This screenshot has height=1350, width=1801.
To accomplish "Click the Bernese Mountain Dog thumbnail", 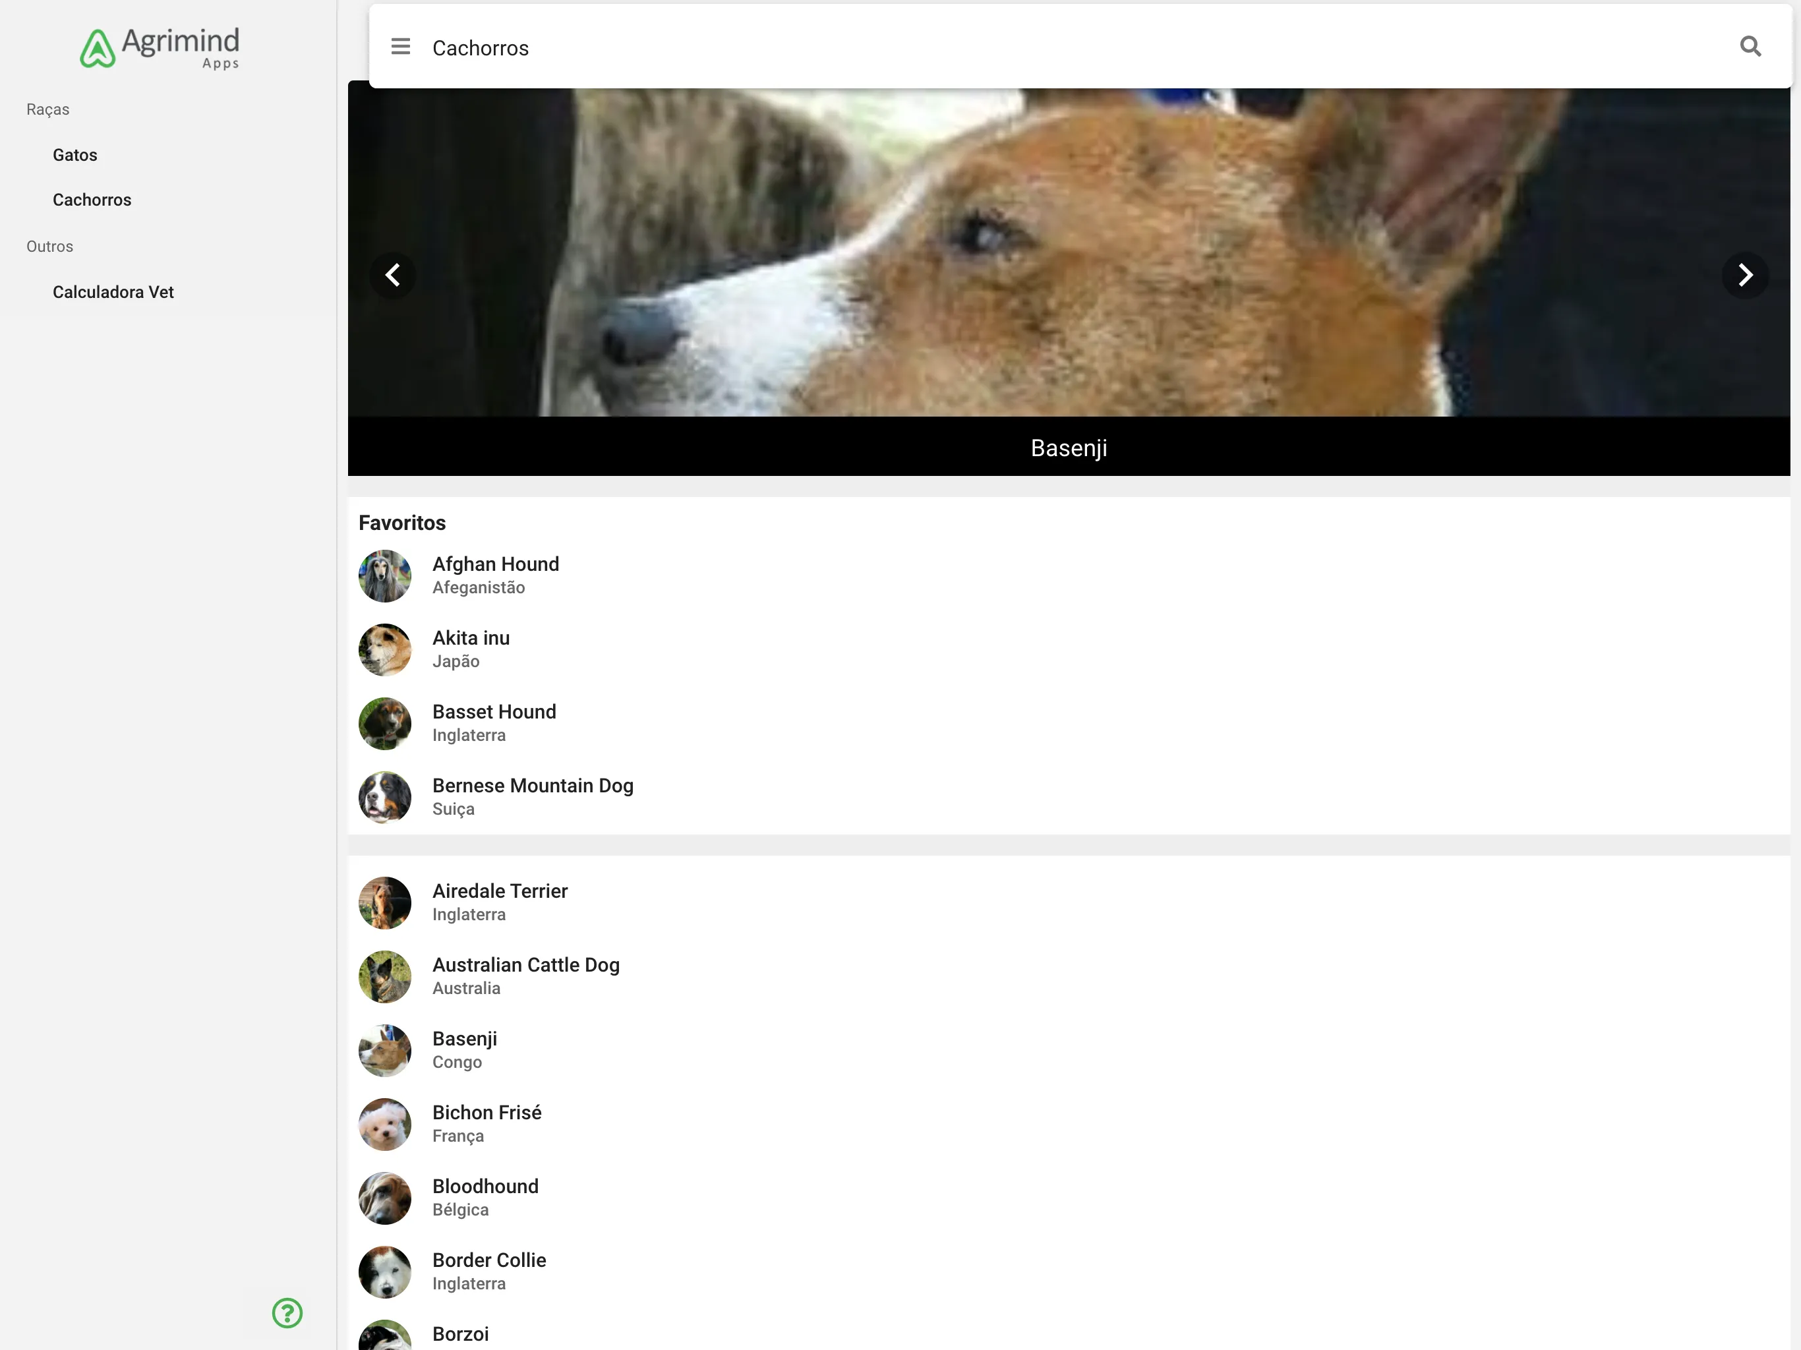I will [383, 797].
